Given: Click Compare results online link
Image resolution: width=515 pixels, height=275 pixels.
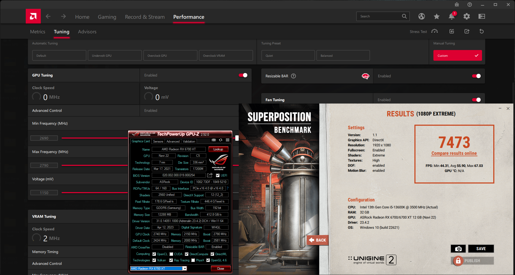Looking at the screenshot, I should (x=454, y=153).
